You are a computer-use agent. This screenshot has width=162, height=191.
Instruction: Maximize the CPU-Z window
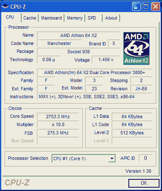[x=146, y=7]
